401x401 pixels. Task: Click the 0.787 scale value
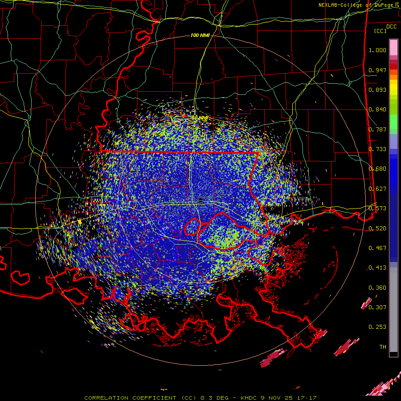(x=377, y=129)
